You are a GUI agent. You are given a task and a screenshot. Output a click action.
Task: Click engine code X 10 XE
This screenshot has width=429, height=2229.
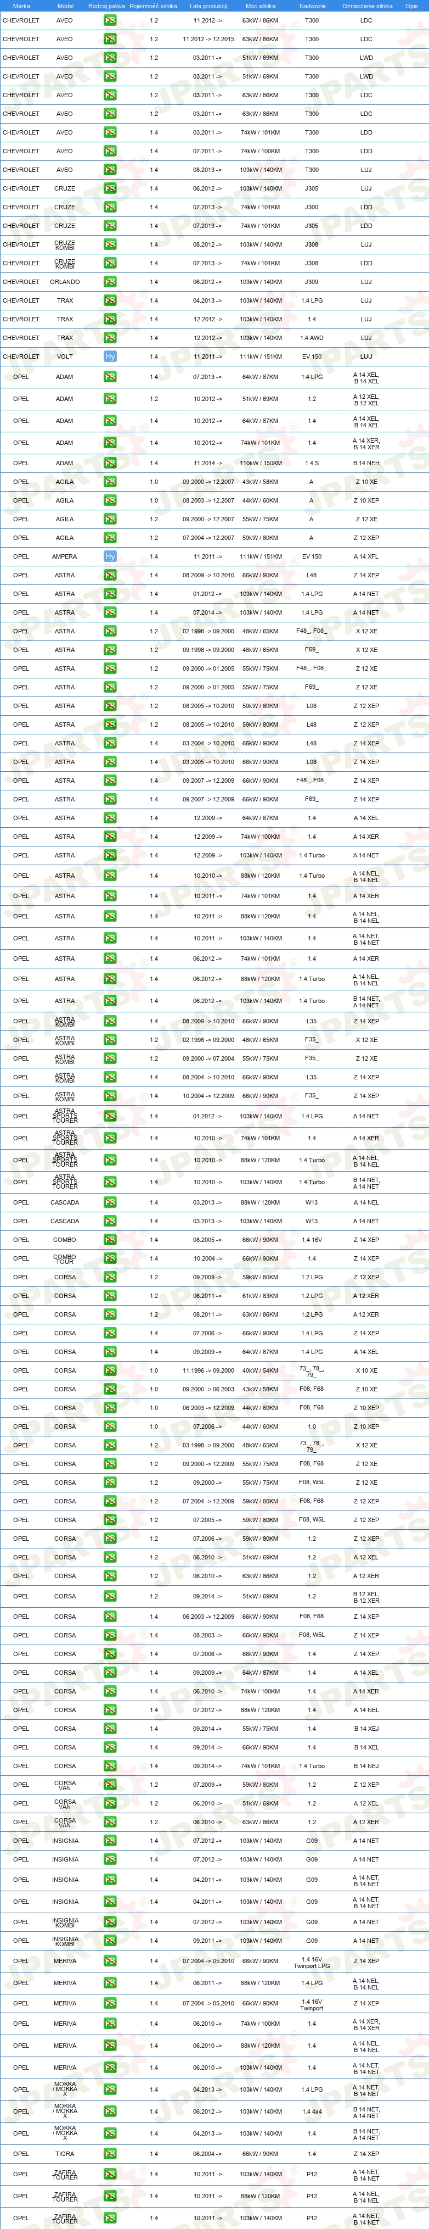[366, 1370]
